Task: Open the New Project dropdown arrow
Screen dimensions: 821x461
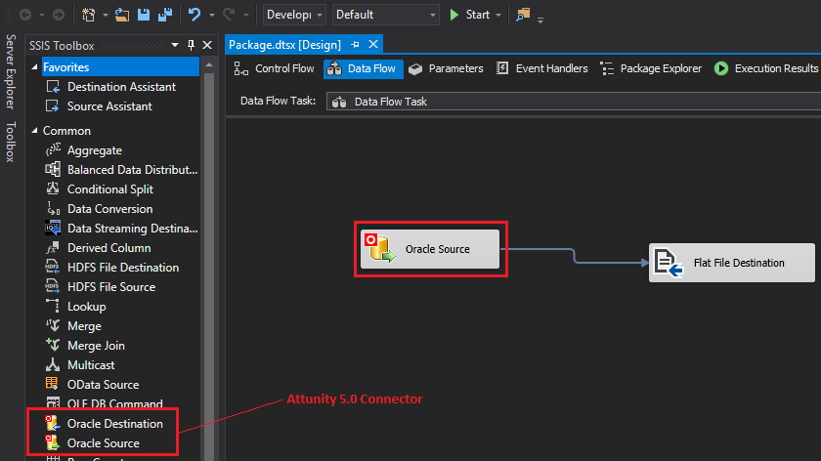Action: 105,16
